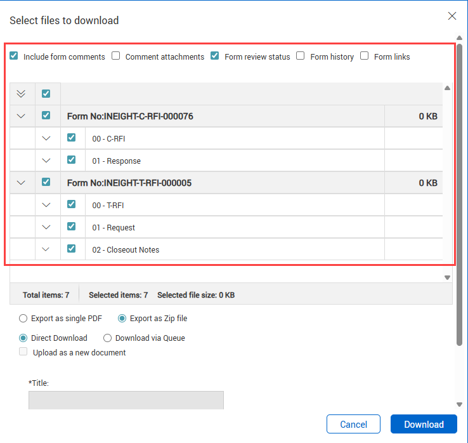This screenshot has height=443, width=468.
Task: Deselect the 00 - T-RFI checkbox
Action: coord(71,204)
